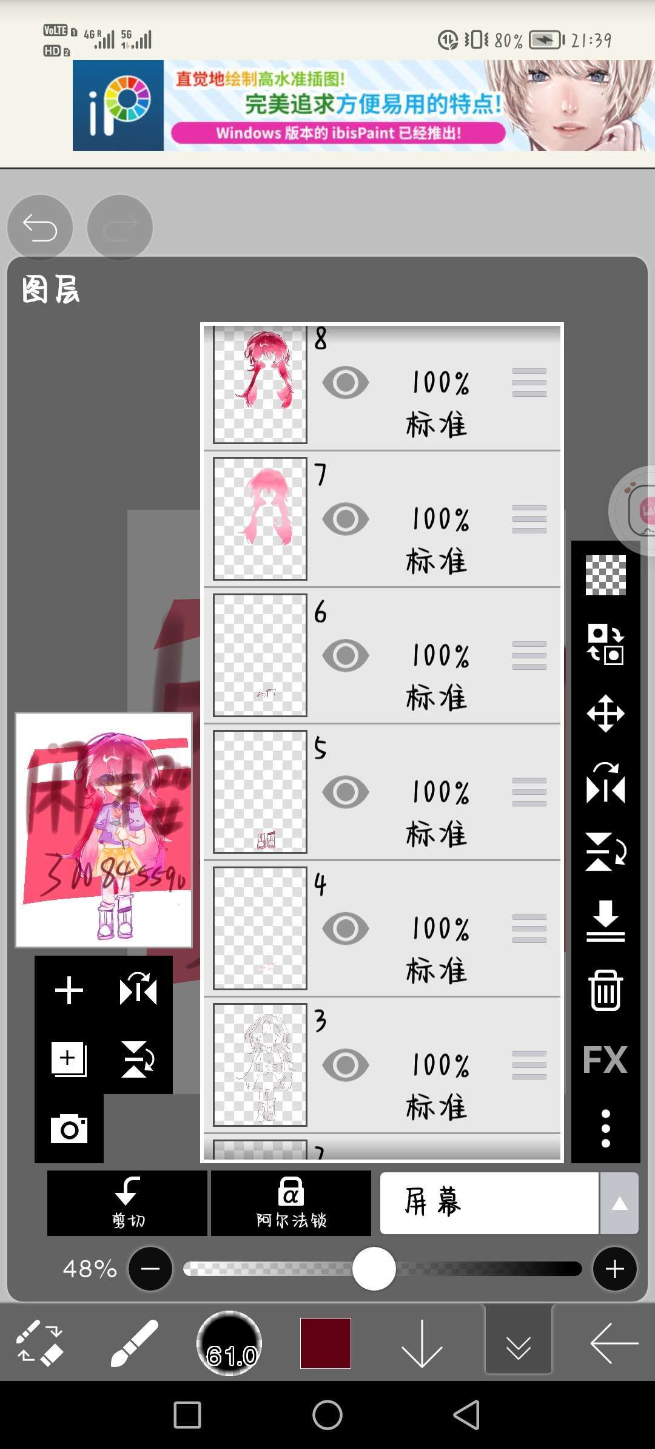This screenshot has height=1449, width=655.
Task: Select the brush tool in bottom bar
Action: [135, 1343]
